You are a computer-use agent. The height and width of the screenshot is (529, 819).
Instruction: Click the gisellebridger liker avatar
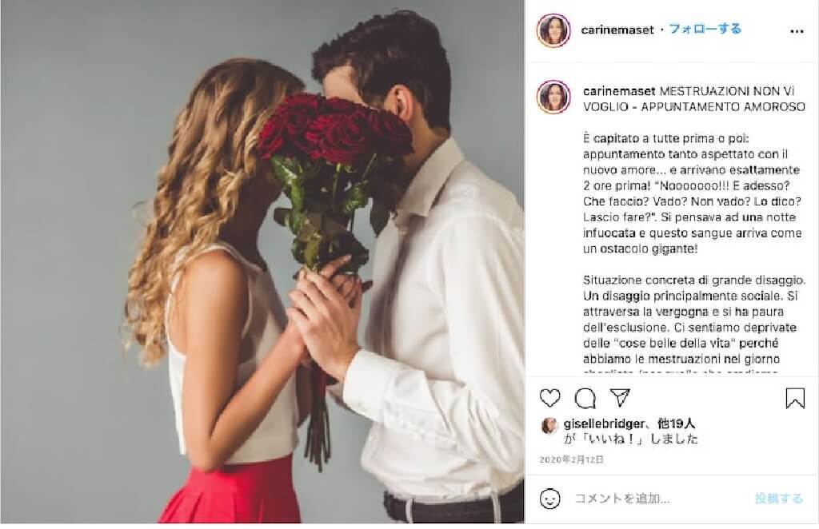[549, 426]
